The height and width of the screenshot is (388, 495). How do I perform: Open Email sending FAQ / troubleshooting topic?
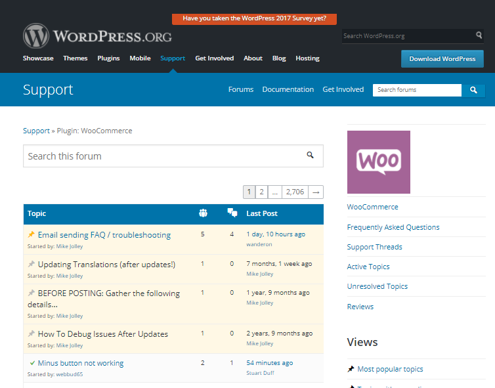coord(104,235)
